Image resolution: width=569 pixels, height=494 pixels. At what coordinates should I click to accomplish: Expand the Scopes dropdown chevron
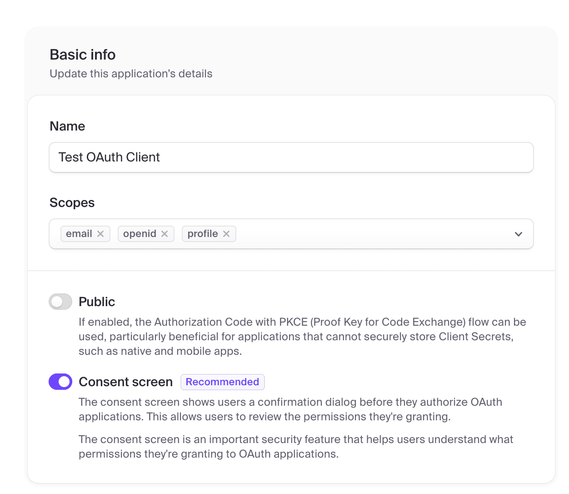(519, 234)
